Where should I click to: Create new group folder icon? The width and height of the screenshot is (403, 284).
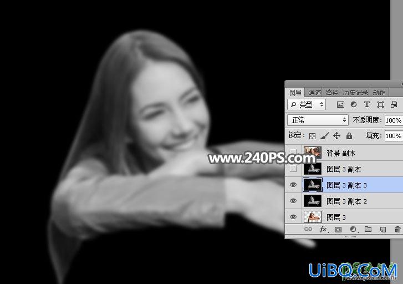[x=368, y=229]
